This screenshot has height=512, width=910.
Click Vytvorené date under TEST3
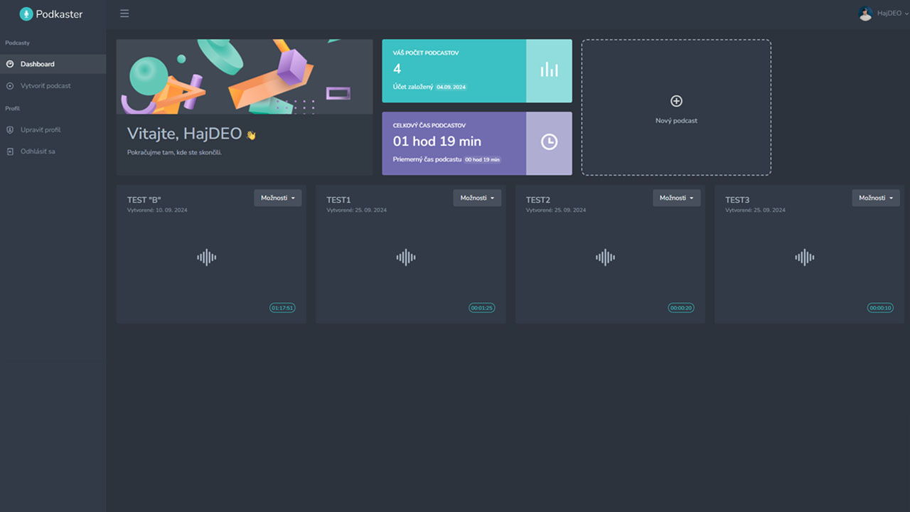(x=756, y=210)
